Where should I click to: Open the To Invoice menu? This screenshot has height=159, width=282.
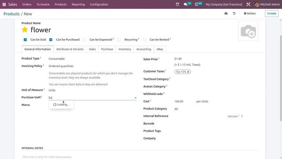click(43, 4)
